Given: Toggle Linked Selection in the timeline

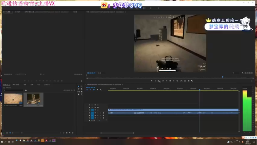Looking at the screenshot, I should coord(94,90).
